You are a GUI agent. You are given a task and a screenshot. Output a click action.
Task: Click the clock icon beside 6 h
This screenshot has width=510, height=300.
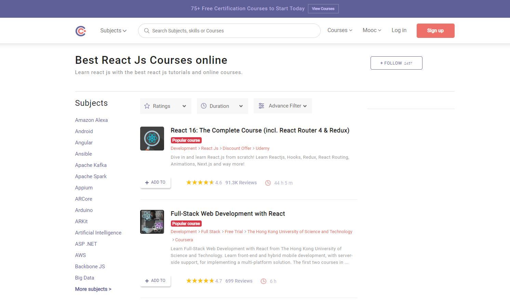click(x=264, y=281)
